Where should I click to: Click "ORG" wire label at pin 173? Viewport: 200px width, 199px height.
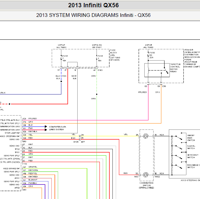coord(31,122)
